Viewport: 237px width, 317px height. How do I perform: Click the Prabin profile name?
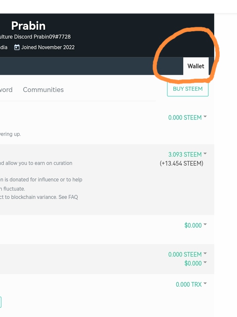28,26
